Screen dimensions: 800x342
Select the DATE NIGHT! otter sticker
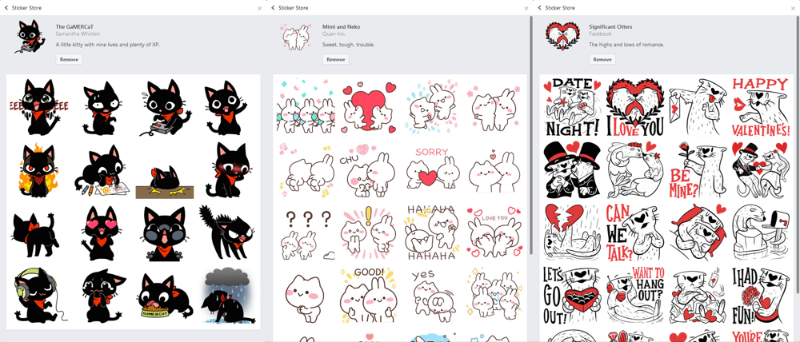pos(571,107)
